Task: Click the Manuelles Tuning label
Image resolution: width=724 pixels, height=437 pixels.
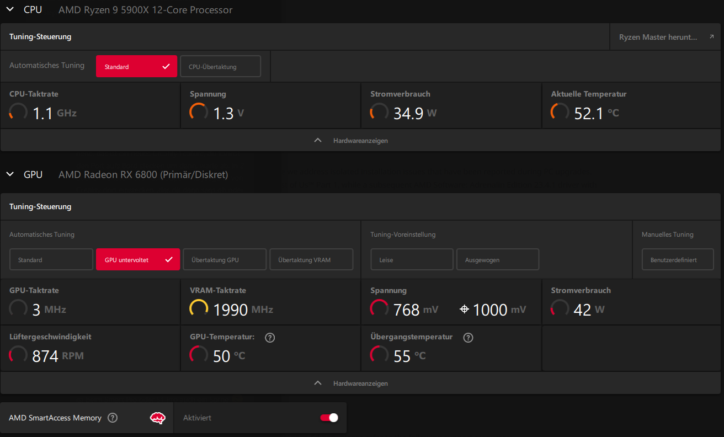Action: (667, 235)
